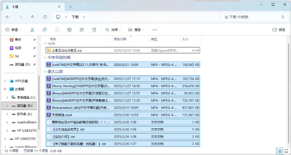This screenshot has height=155, width=291.
Task: Select the file sized 96,901 KB
Action: click(123, 93)
